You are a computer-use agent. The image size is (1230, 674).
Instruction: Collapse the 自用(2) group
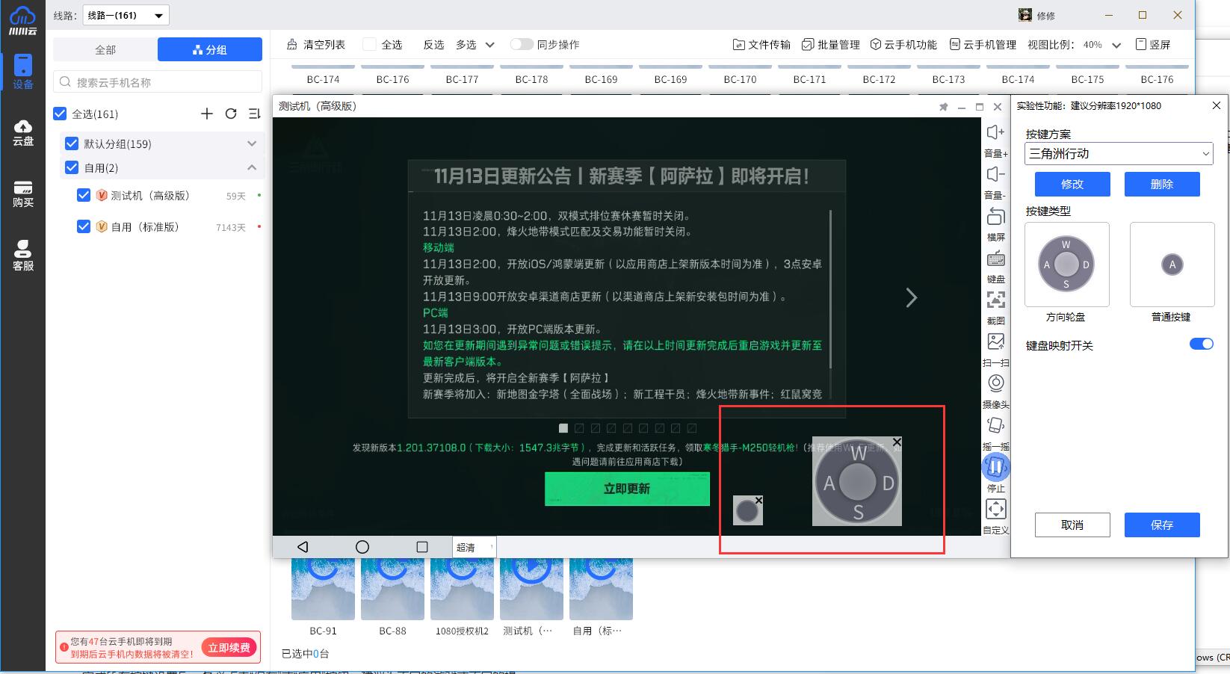[252, 167]
